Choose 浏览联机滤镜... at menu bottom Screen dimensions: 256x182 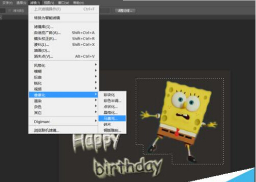[x=64, y=130]
